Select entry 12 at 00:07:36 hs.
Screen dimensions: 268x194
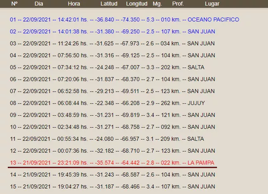click(112, 151)
